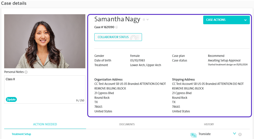Screen dimensions: 254x139
Task: Click the Case # 1621090 text
Action: 104,27
